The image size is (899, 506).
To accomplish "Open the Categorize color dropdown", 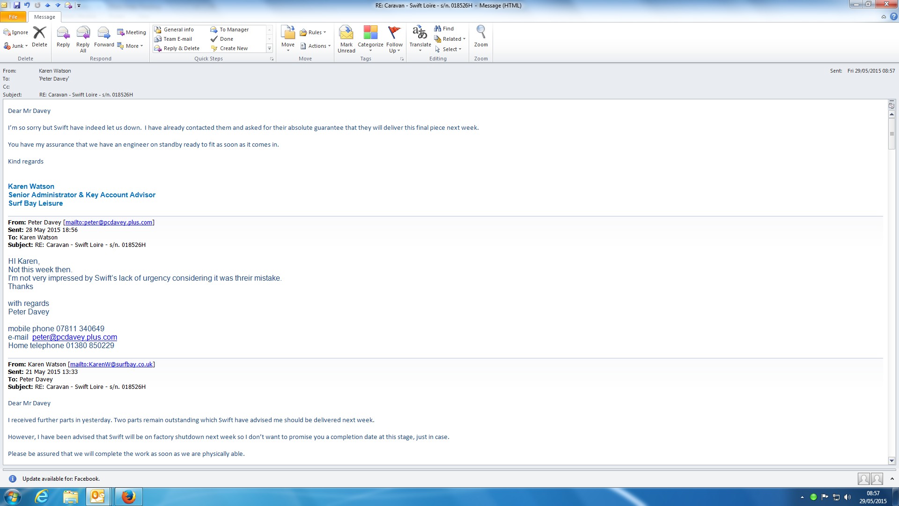I will 370,38.
